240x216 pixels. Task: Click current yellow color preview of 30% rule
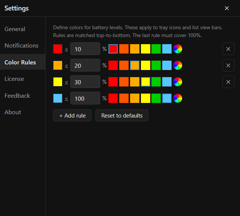pyautogui.click(x=58, y=82)
